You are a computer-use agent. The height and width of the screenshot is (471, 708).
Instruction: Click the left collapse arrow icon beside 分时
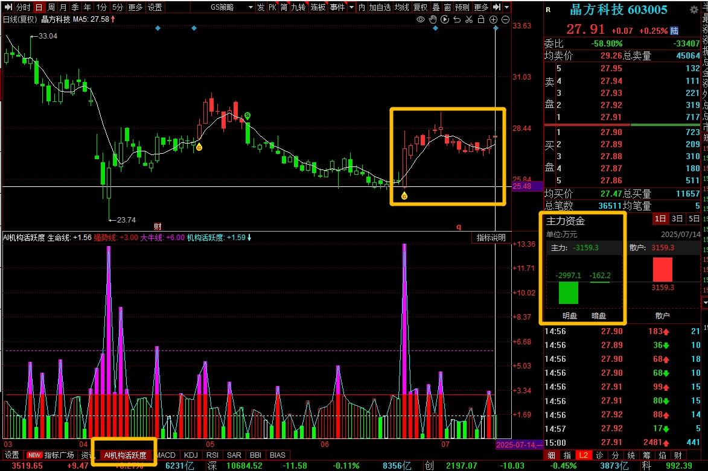8,7
